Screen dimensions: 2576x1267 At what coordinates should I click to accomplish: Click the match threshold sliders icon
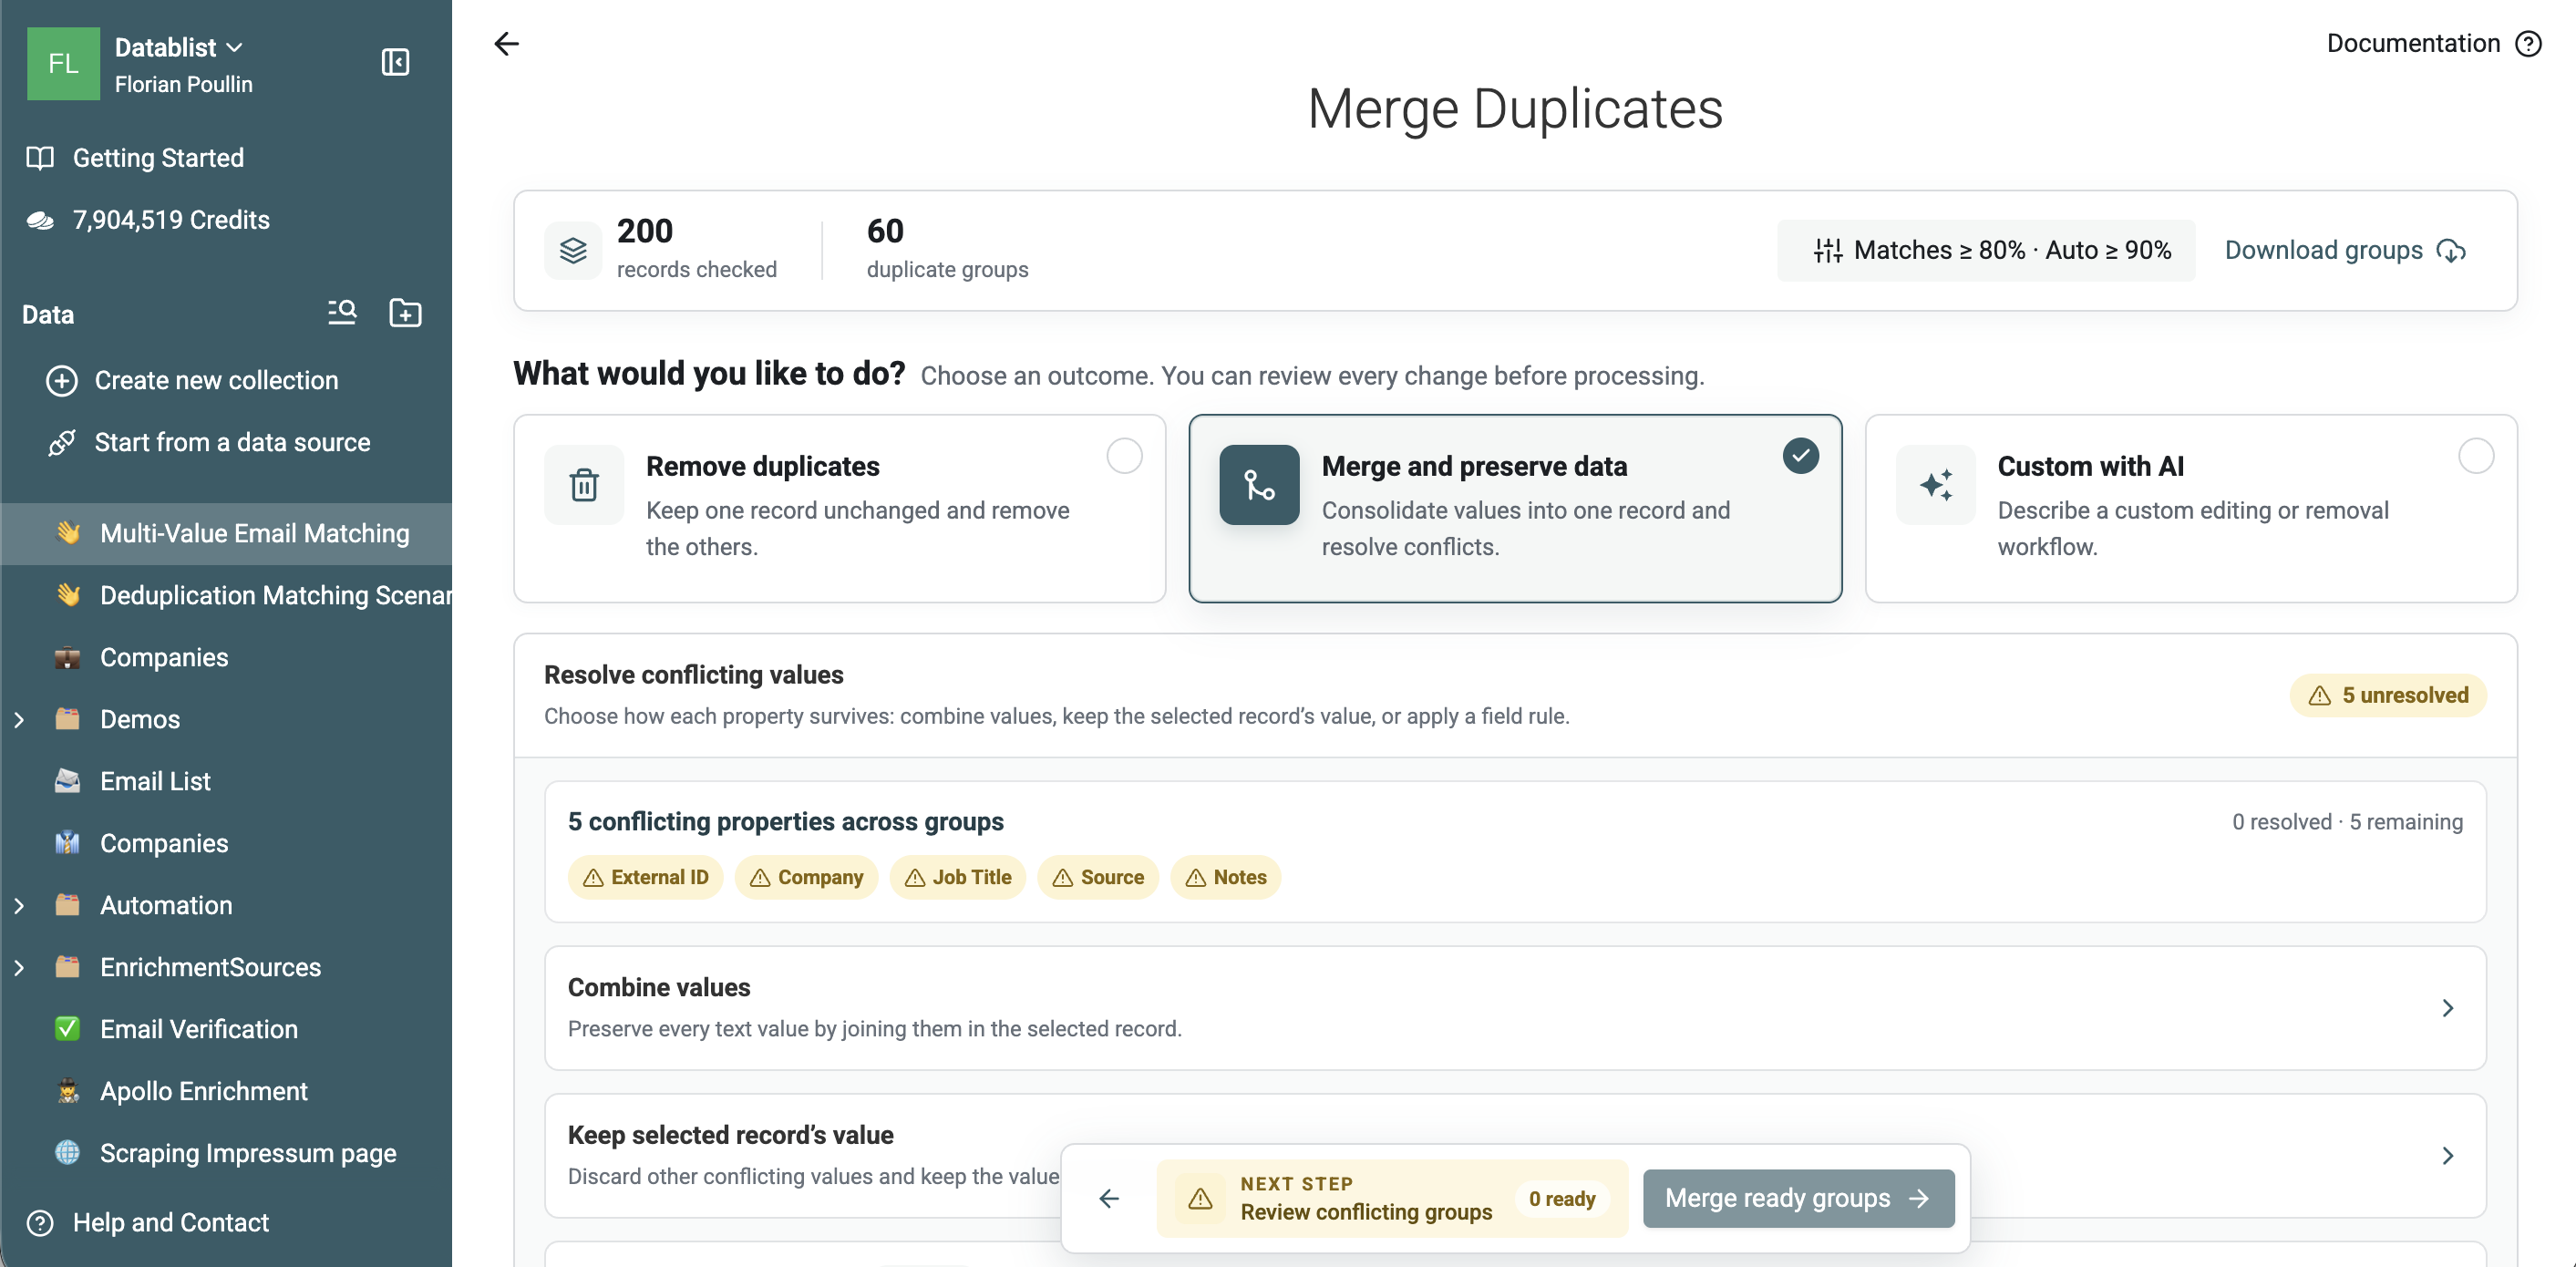tap(1828, 250)
